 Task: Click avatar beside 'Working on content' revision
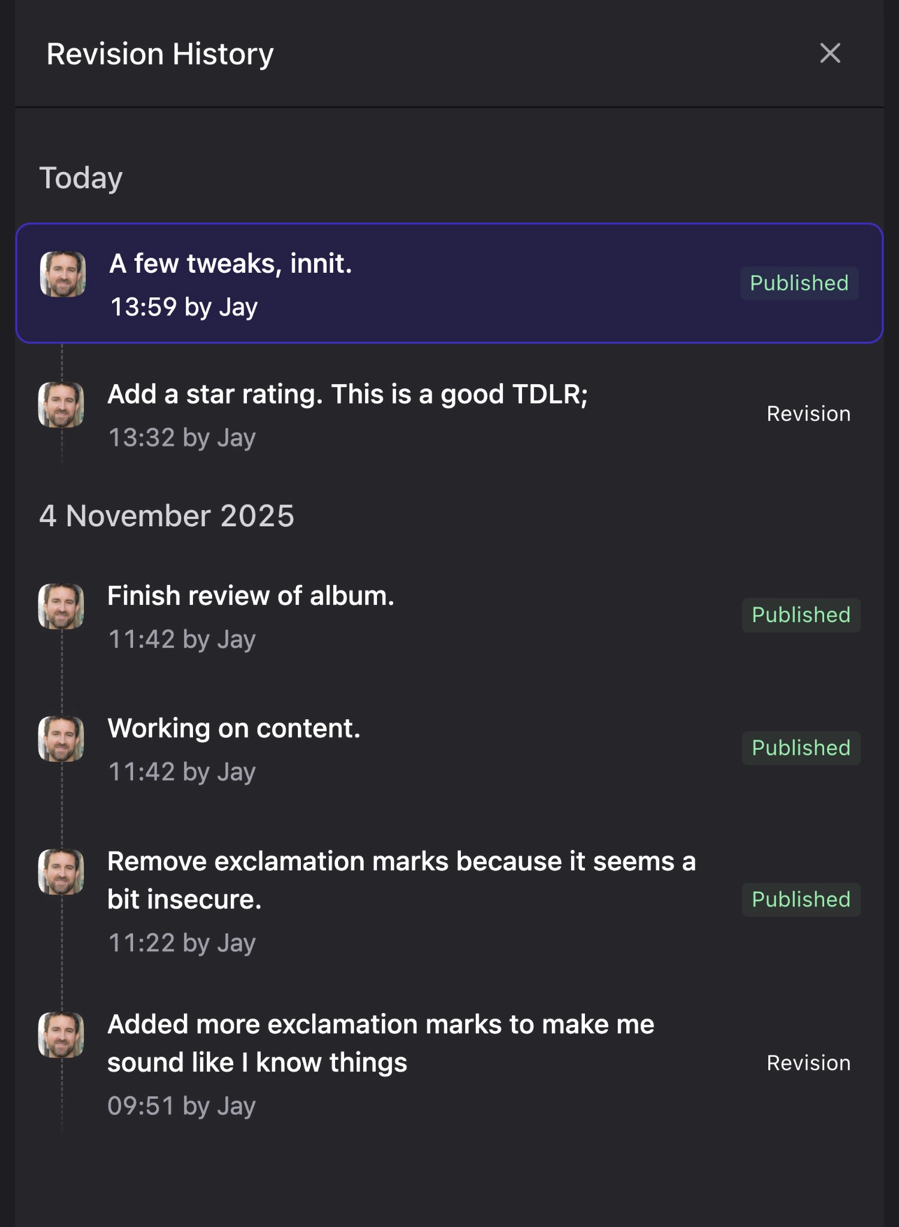pos(61,738)
